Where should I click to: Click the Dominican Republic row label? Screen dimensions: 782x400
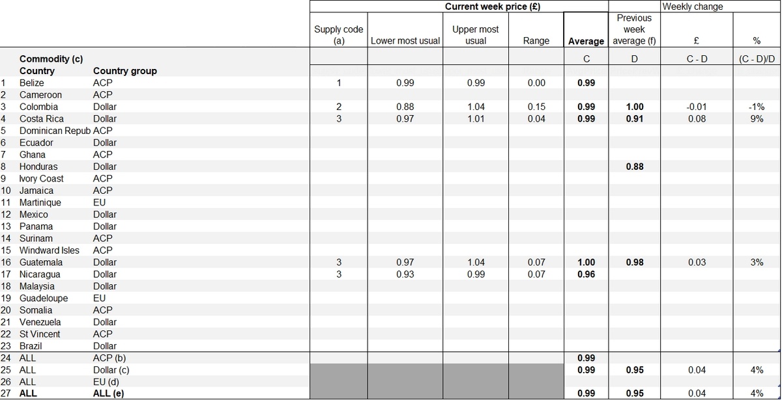tap(55, 131)
